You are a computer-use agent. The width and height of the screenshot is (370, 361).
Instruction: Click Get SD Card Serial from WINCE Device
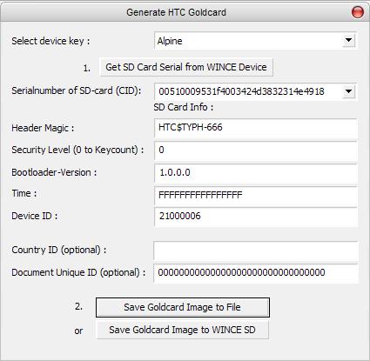[186, 67]
